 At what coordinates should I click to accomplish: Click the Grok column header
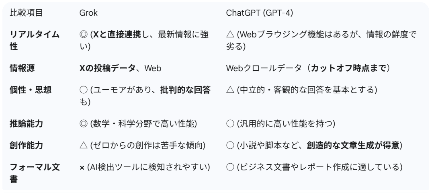88,13
